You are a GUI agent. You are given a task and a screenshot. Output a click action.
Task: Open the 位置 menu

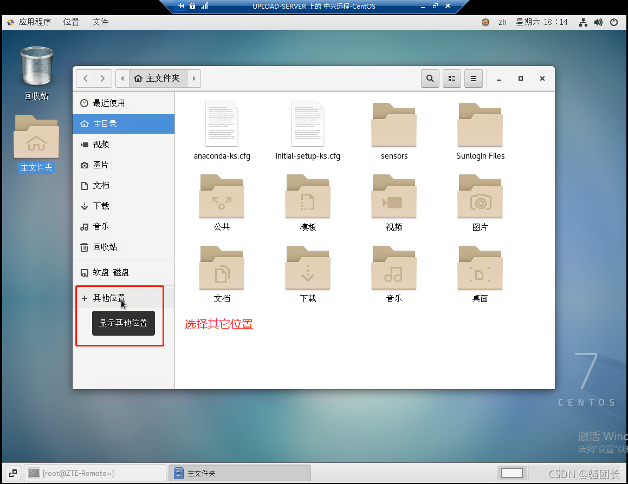(x=72, y=22)
